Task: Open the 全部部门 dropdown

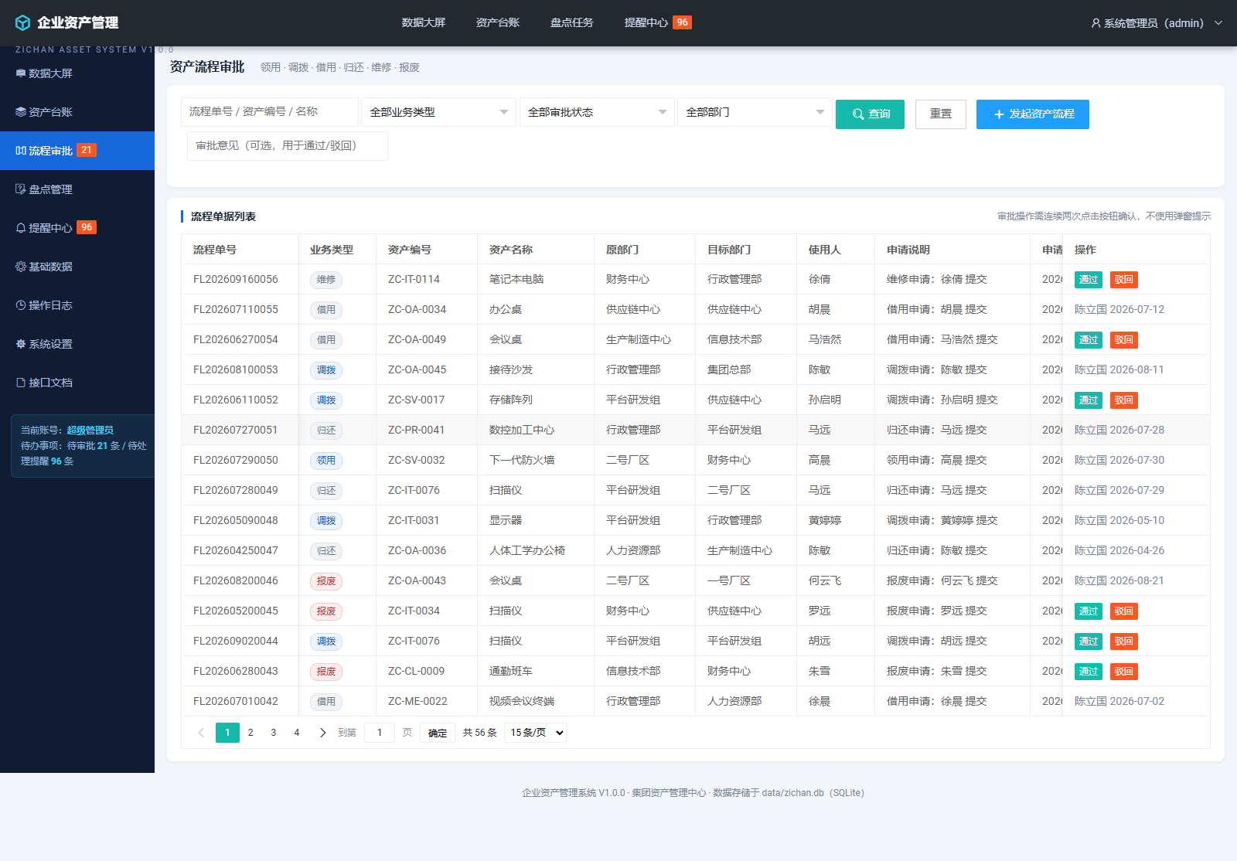Action: pos(755,112)
